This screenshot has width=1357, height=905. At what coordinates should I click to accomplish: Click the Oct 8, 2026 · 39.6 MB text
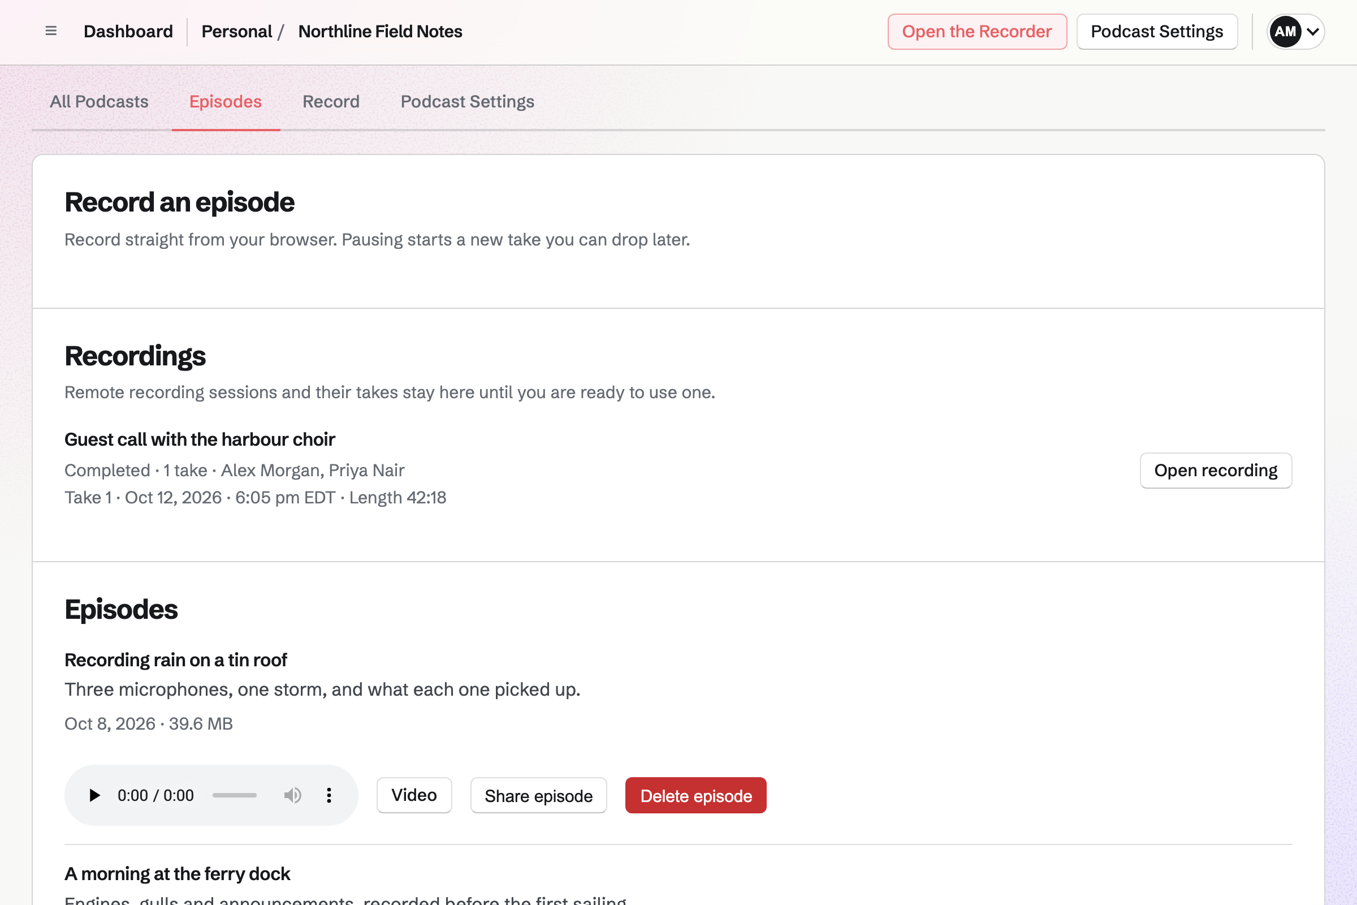coord(149,724)
